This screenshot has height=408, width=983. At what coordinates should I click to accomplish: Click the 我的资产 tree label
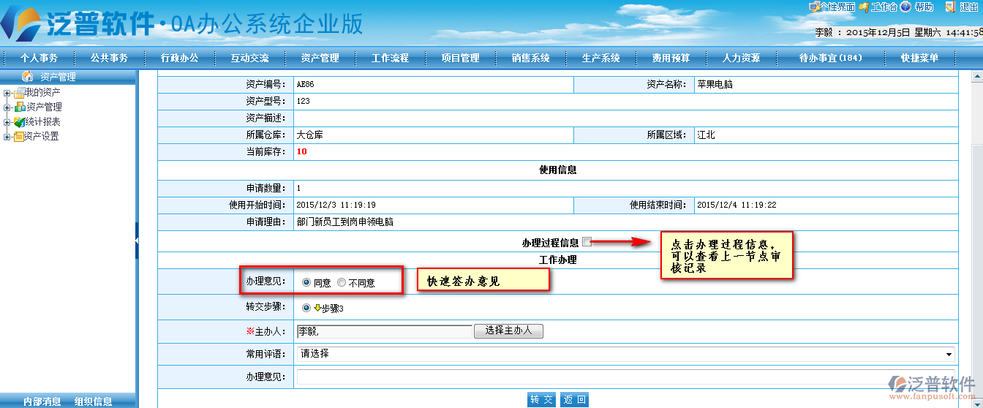point(43,93)
